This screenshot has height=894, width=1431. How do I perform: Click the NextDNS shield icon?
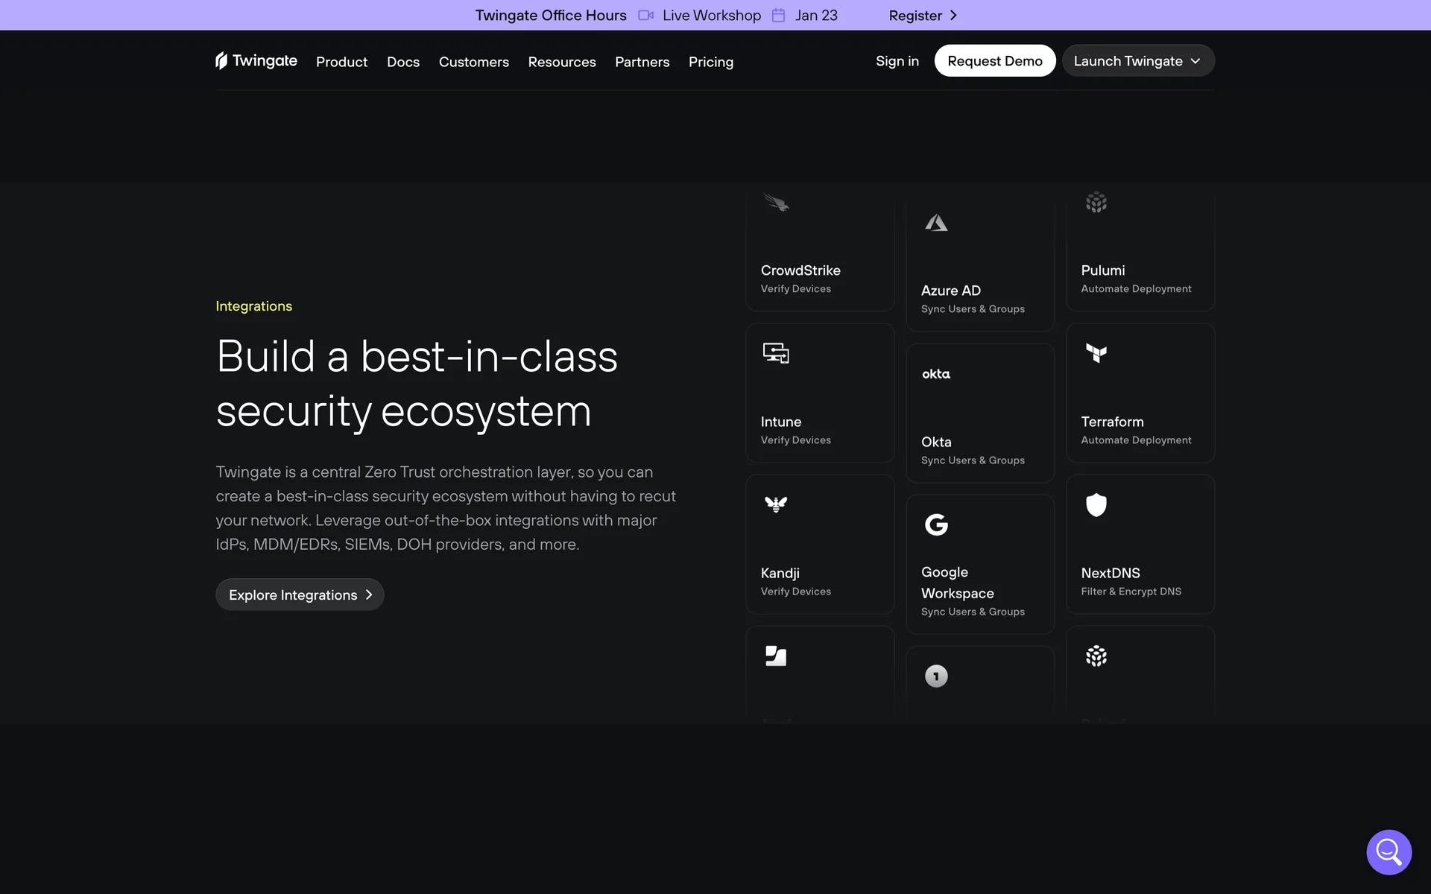[1096, 505]
